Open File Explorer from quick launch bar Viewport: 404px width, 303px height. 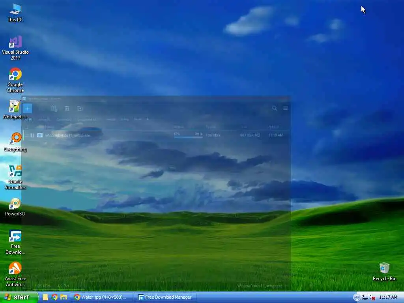coord(64,297)
